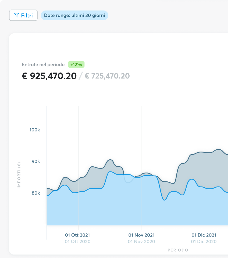Click the 01 Nov 2020 comparison label
The height and width of the screenshot is (258, 228).
click(141, 241)
